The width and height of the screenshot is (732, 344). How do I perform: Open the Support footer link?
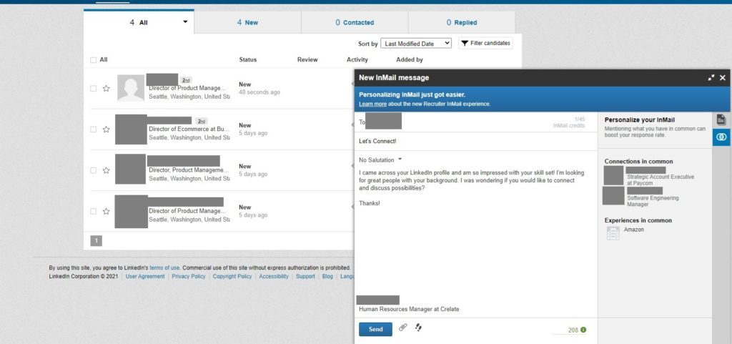pos(305,276)
